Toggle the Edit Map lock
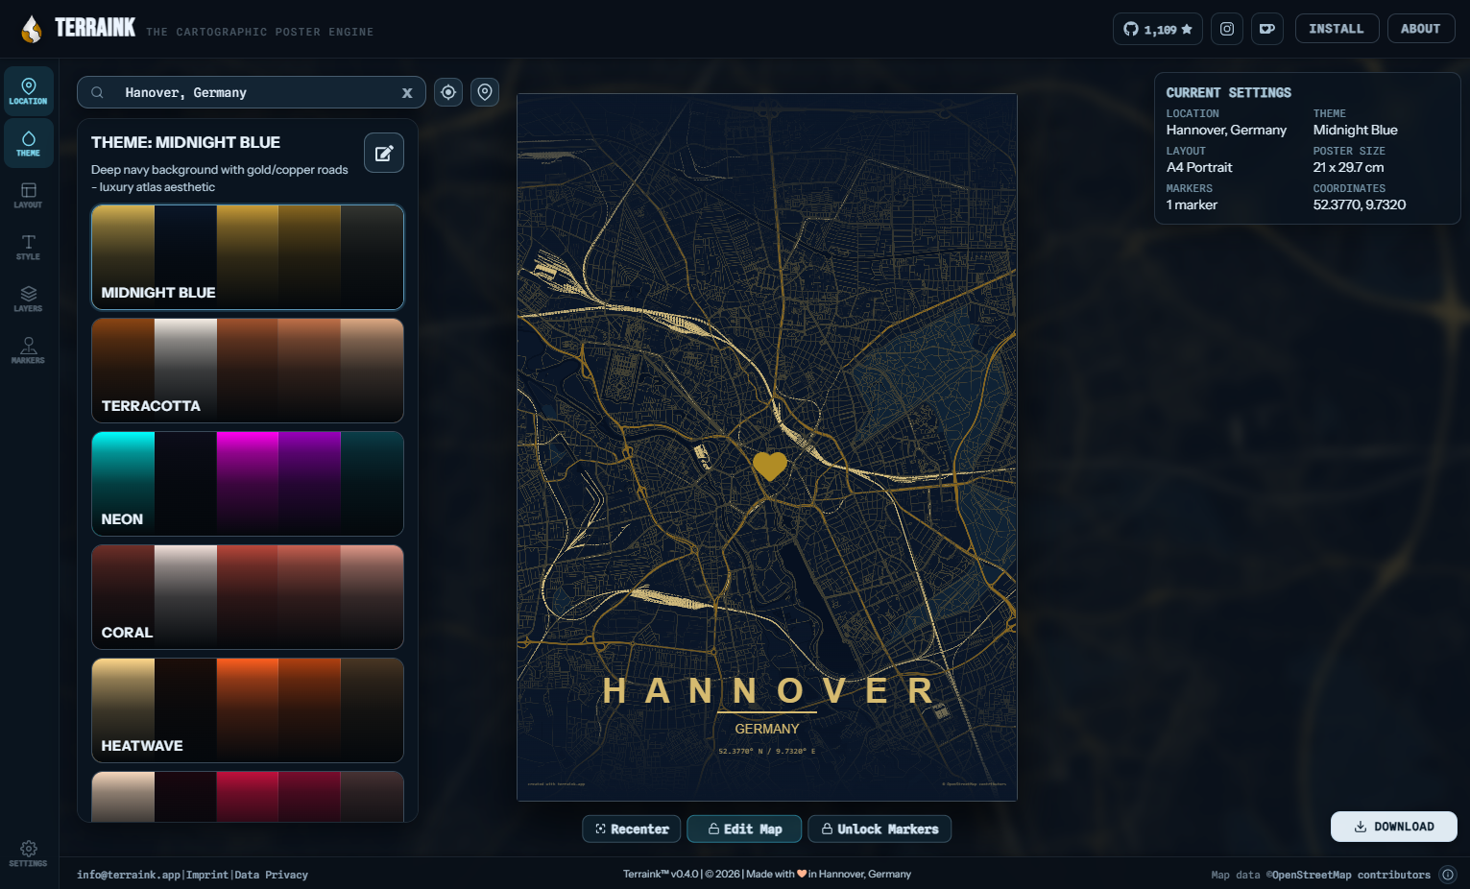Image resolution: width=1470 pixels, height=889 pixels. point(743,829)
